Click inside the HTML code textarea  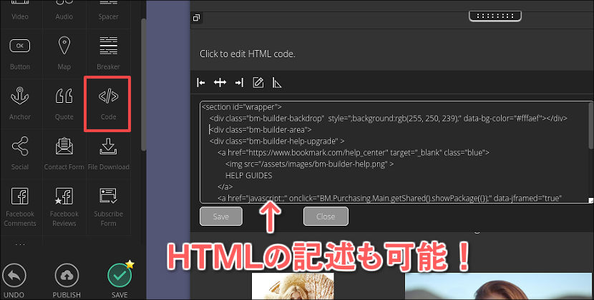[x=396, y=152]
